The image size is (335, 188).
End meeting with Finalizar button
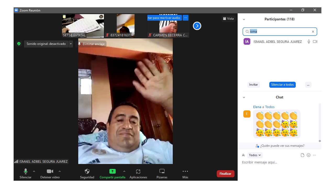click(225, 174)
